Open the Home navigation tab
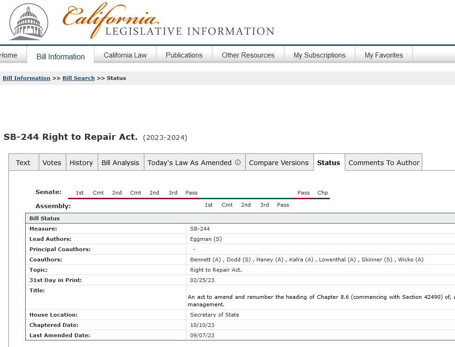455x347 pixels. point(9,55)
